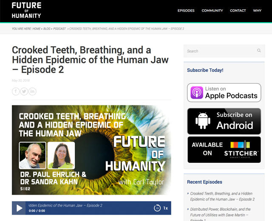
Task: Open the Available on Stitcher badge
Action: pyautogui.click(x=224, y=149)
